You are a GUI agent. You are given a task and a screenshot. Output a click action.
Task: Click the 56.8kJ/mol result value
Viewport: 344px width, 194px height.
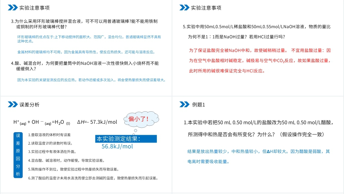[x=117, y=146]
